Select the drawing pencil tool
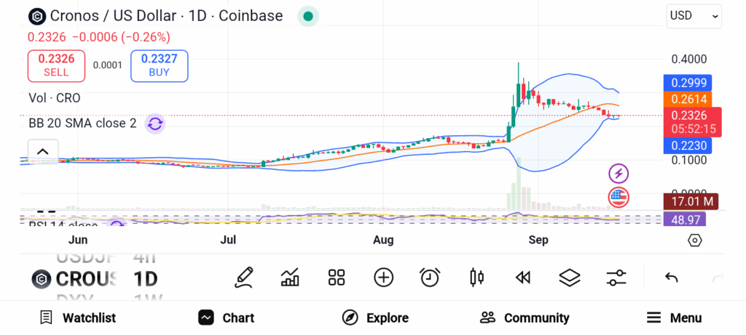746x335 pixels. pos(244,277)
